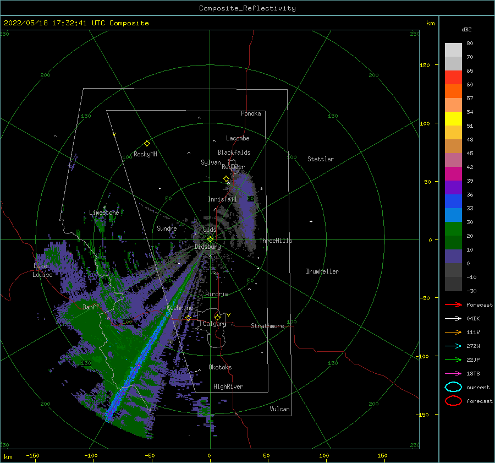Screen dimensions: 495x463
Task: Click the Innisfail city label
Action: [x=222, y=199]
